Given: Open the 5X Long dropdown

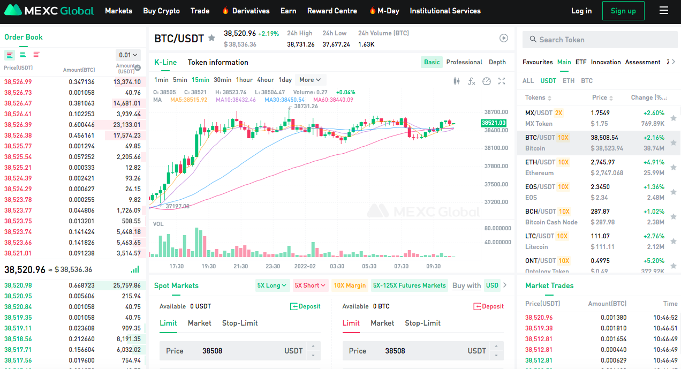Looking at the screenshot, I should pyautogui.click(x=273, y=285).
